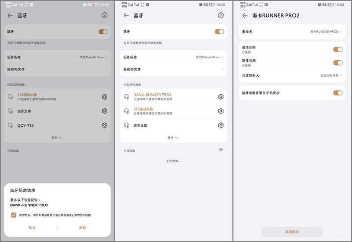Tap 通话音频 label
The image size is (352, 242).
click(x=249, y=47)
